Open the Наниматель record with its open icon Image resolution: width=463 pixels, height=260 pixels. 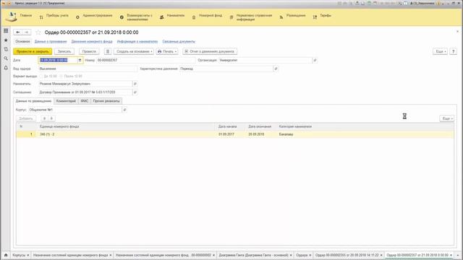[135, 84]
